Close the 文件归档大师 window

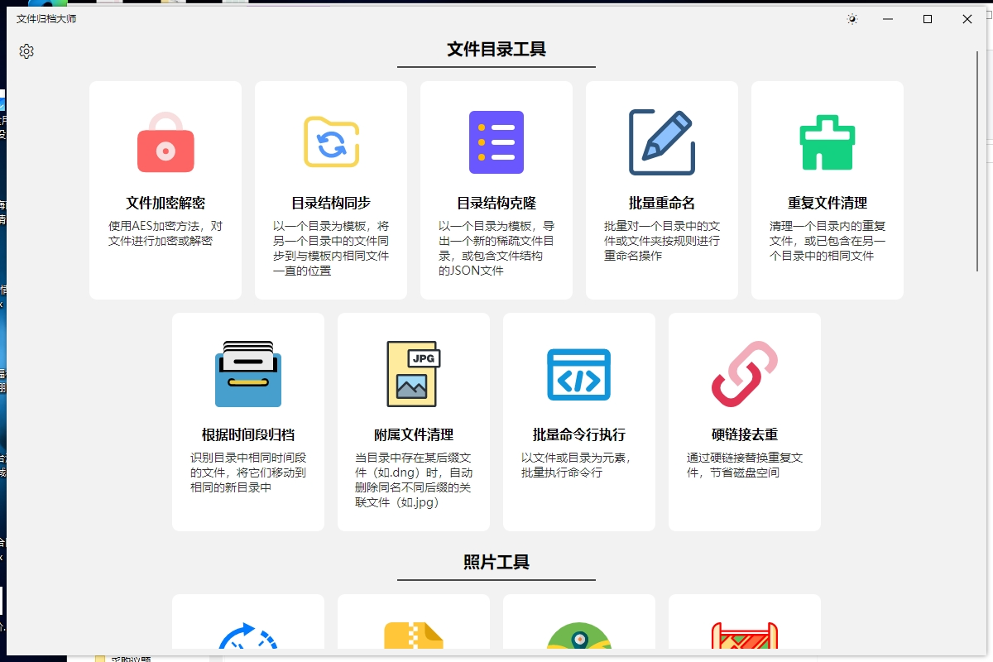[967, 19]
